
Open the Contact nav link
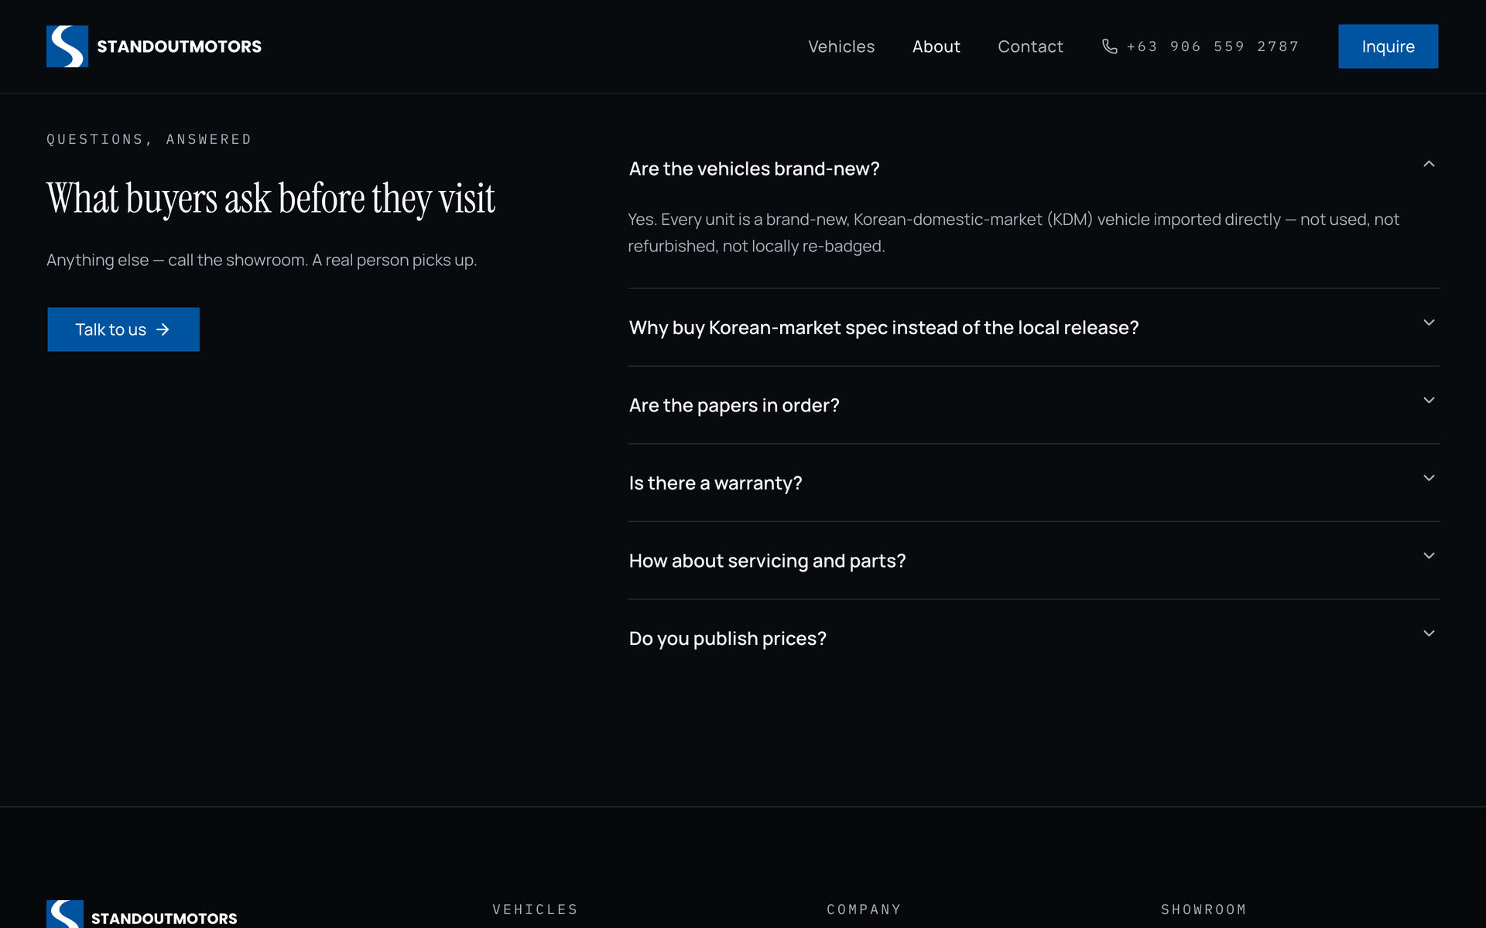(1030, 46)
